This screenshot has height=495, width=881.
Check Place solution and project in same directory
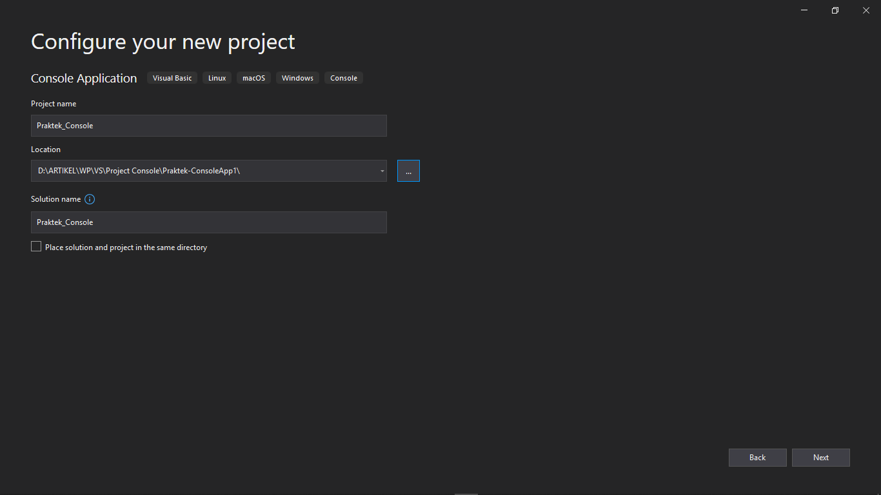pyautogui.click(x=36, y=246)
